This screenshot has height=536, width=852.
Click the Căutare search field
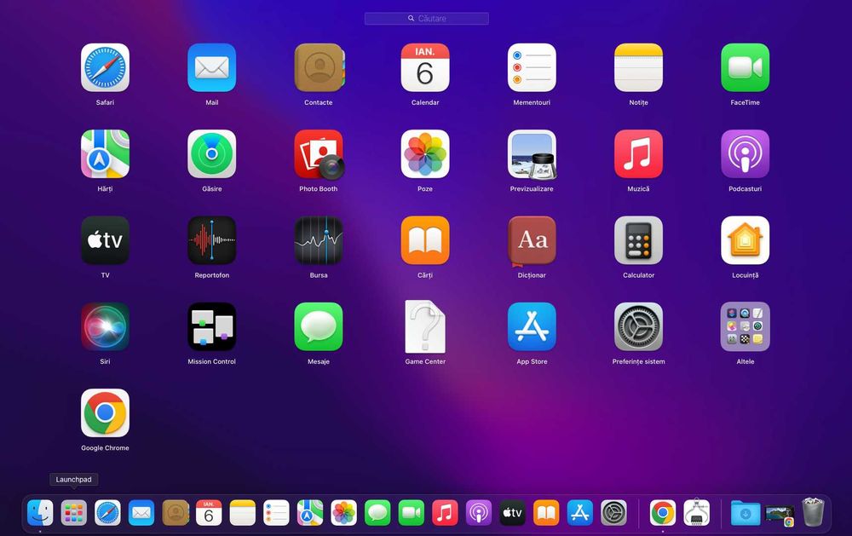(x=427, y=19)
